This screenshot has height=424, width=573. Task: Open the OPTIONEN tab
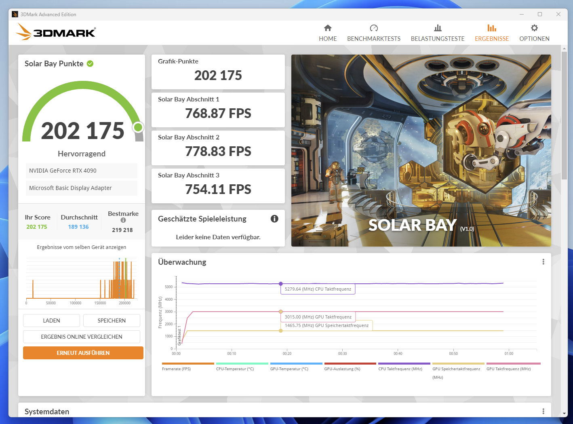pyautogui.click(x=534, y=33)
